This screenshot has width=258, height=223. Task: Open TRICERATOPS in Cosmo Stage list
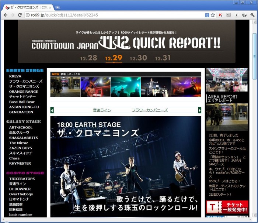click(x=22, y=179)
